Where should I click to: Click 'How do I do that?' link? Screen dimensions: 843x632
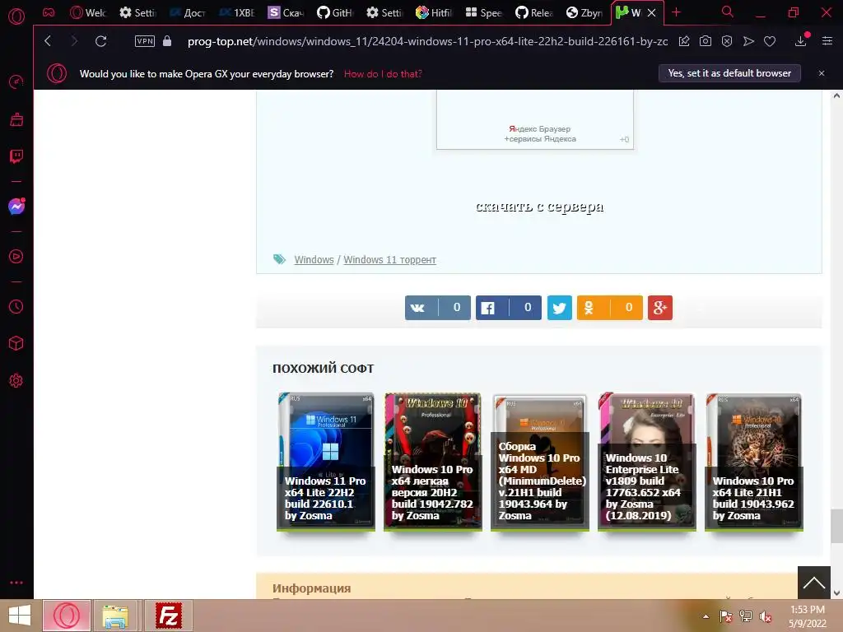point(383,73)
